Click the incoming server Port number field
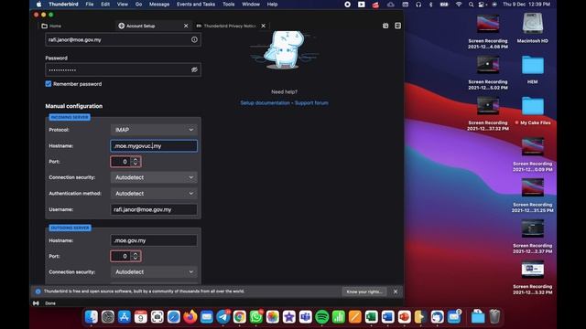Viewport: 586px width, 329px height. 125,162
